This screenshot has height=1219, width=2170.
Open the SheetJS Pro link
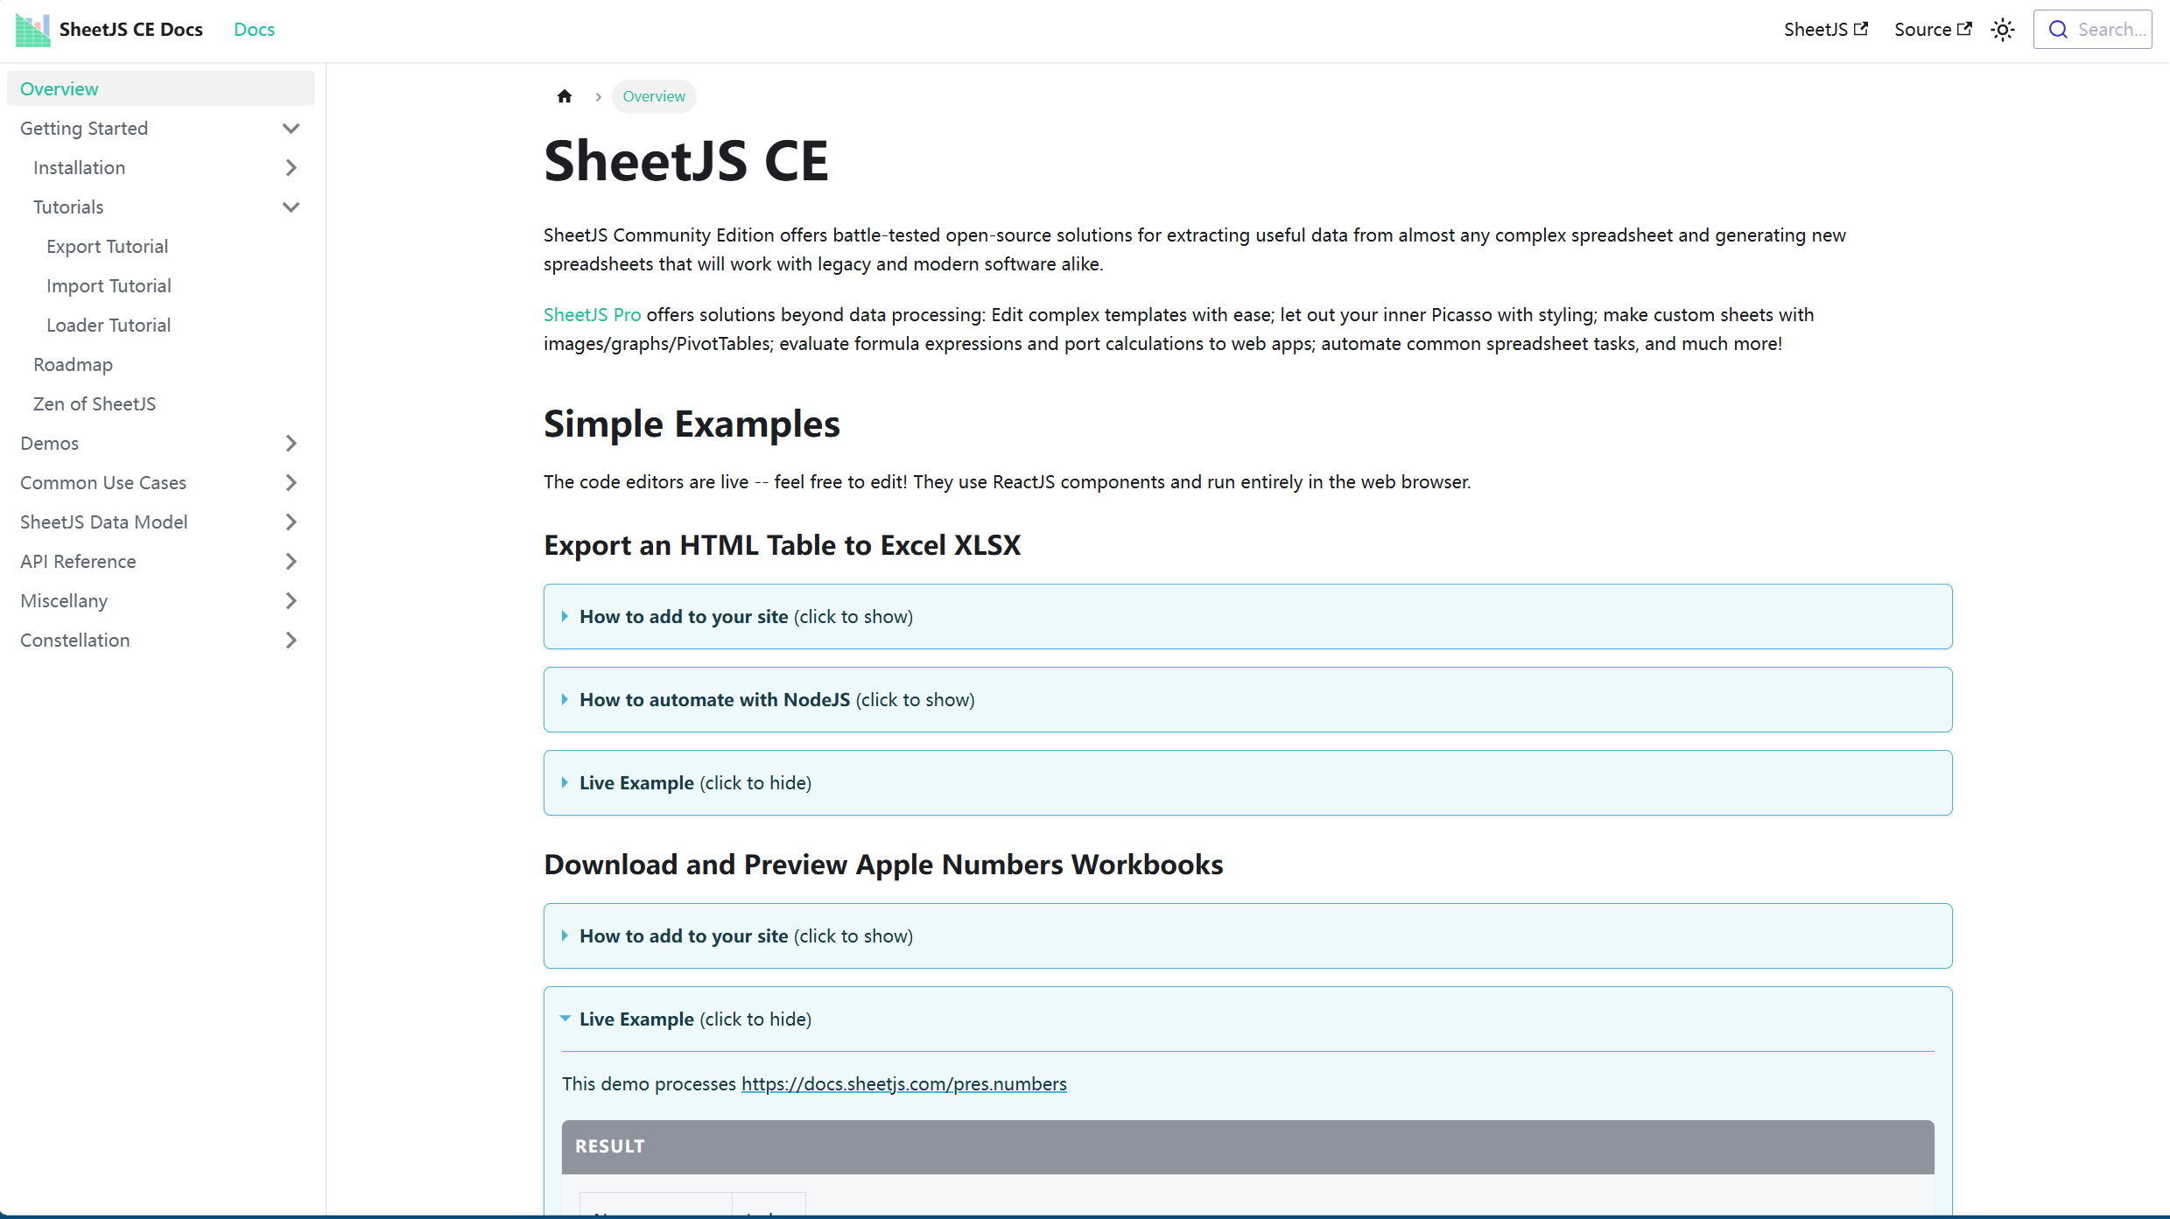[592, 315]
